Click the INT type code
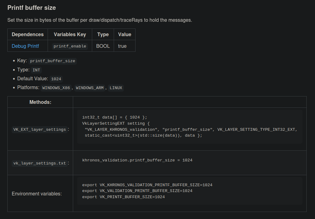This screenshot has height=219, width=315. point(36,70)
